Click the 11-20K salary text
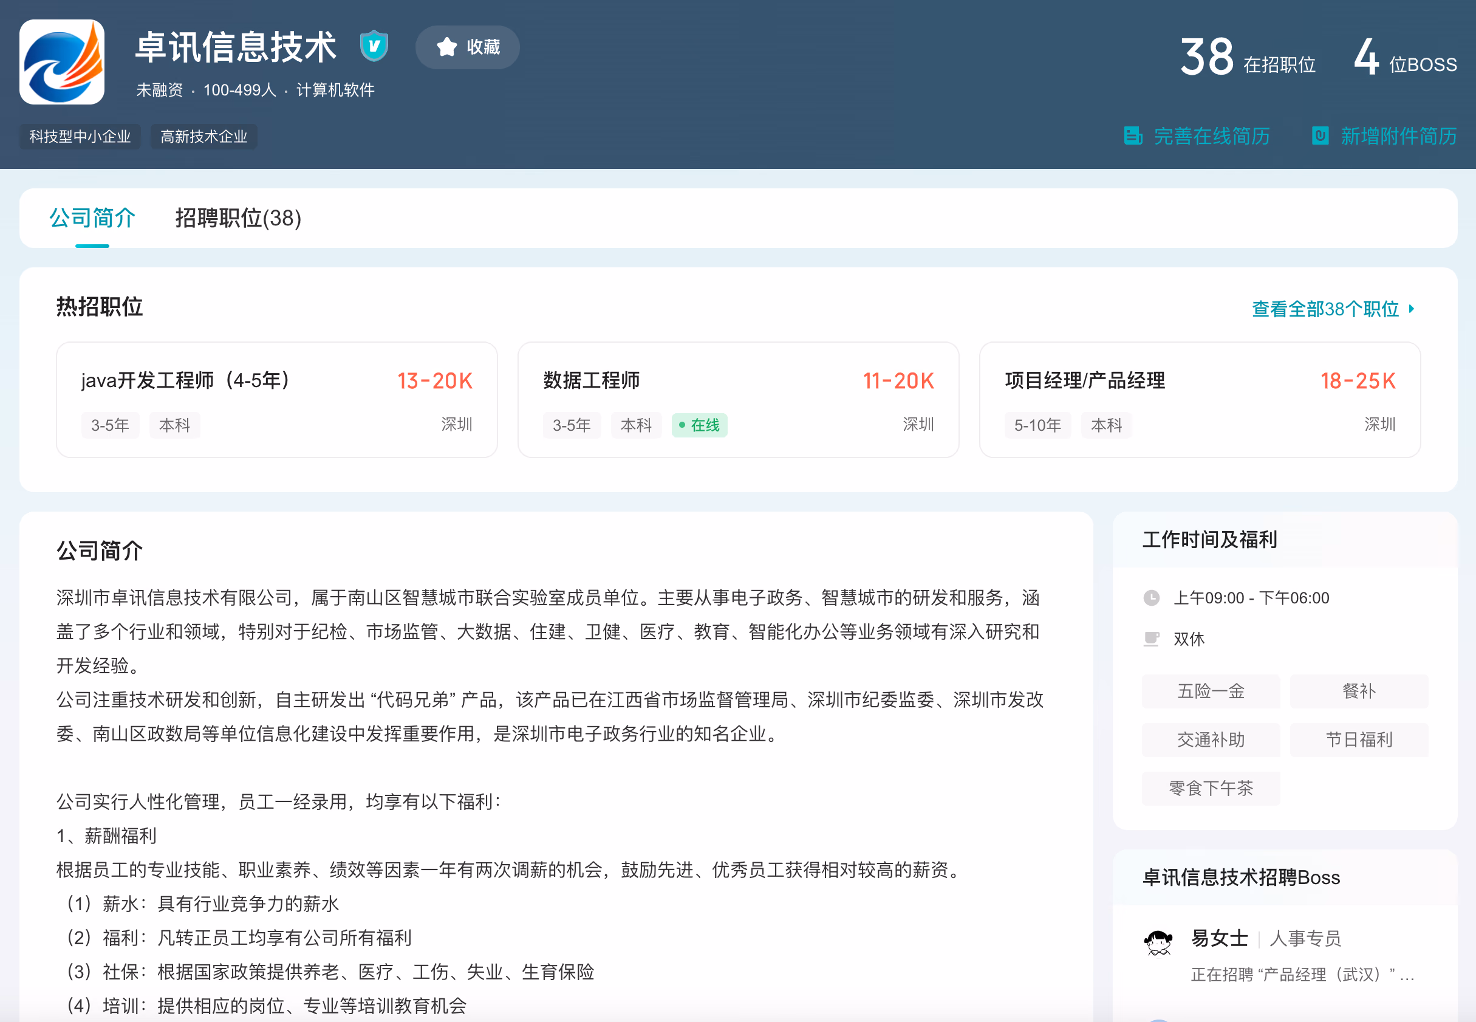This screenshot has width=1476, height=1022. tap(898, 381)
